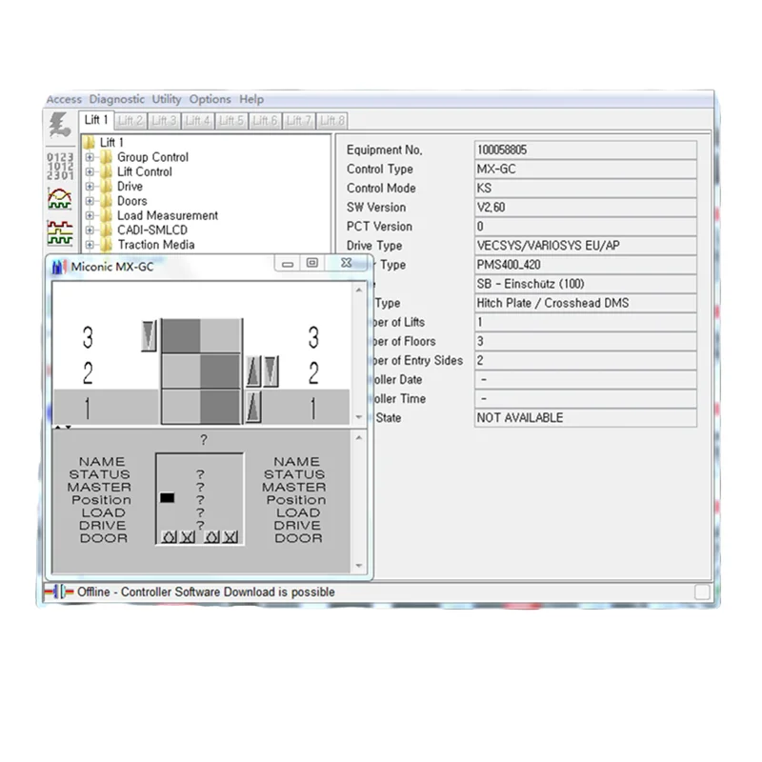Click the second door open icon in car panel
762x762 pixels.
pos(211,536)
